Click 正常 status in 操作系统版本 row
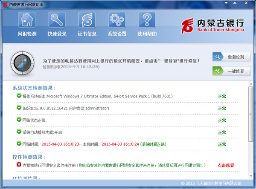The image size is (256, 189). [222, 97]
